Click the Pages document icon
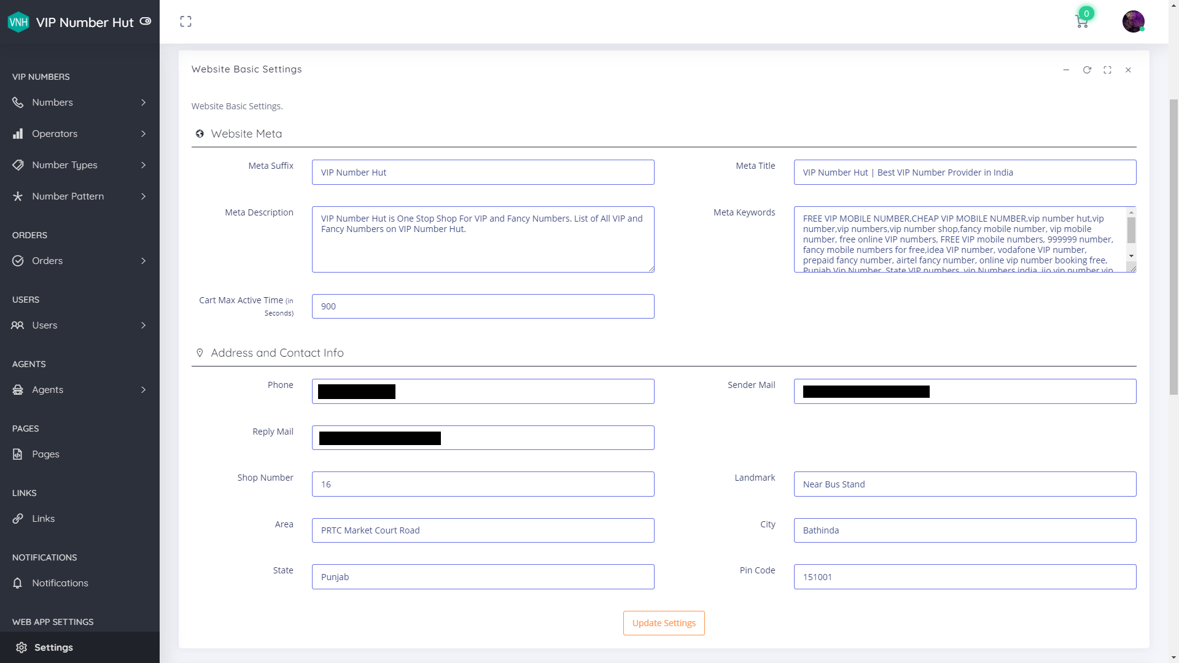Viewport: 1179px width, 663px height. (18, 454)
